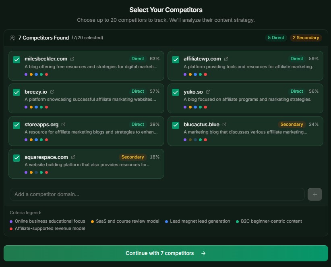Screen dimensions: 331x267
Task: Deselect the affiliatewp.com competitor
Action: point(175,59)
